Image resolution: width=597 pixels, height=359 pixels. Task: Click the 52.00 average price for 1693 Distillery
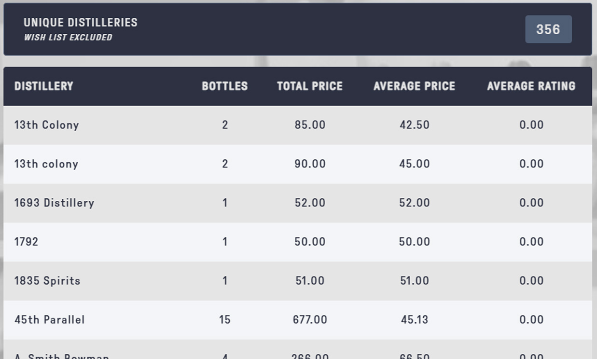[x=414, y=203]
